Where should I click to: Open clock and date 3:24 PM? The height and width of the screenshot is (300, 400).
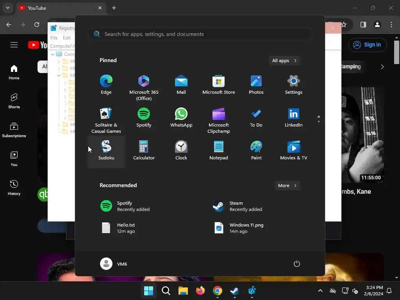(373, 291)
